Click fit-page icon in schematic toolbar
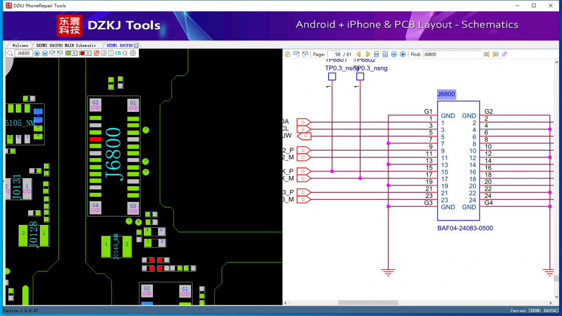Image resolution: width=562 pixels, height=316 pixels. point(385,55)
